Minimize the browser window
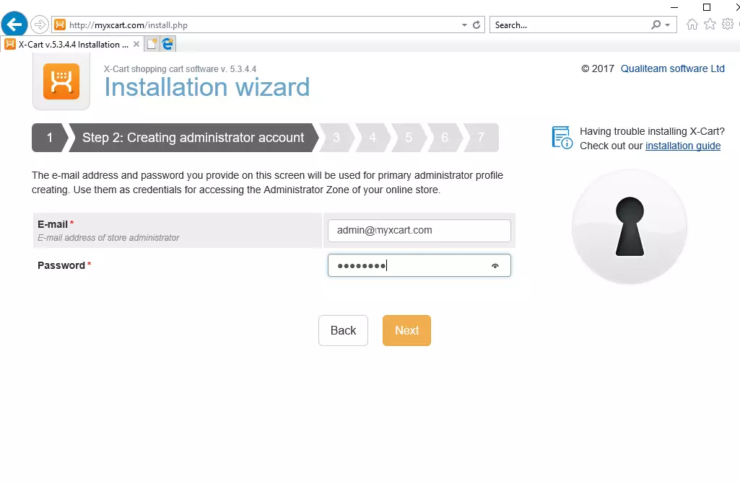This screenshot has height=483, width=740. coord(674,7)
